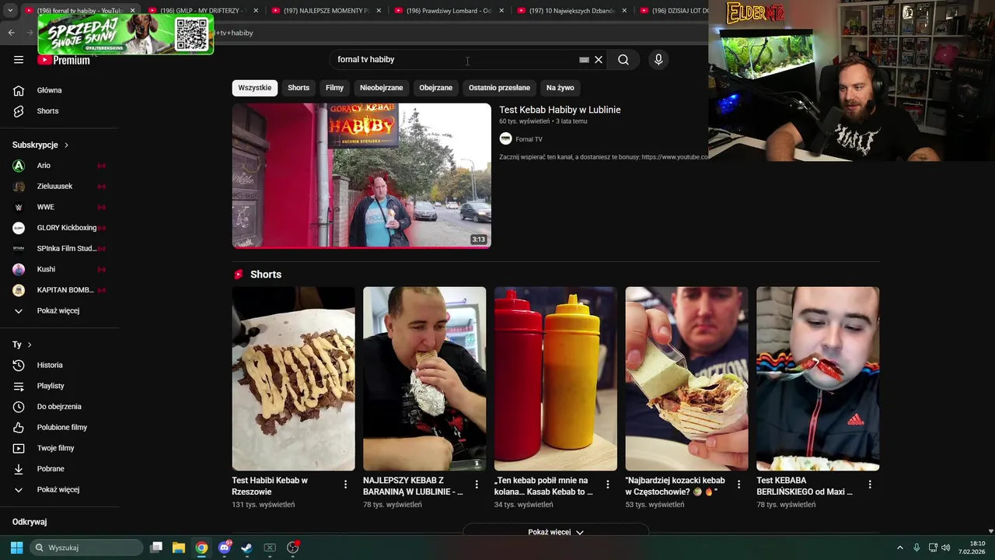Image resolution: width=995 pixels, height=560 pixels.
Task: Open the KAPITAN BOMBA channel
Action: (x=59, y=290)
